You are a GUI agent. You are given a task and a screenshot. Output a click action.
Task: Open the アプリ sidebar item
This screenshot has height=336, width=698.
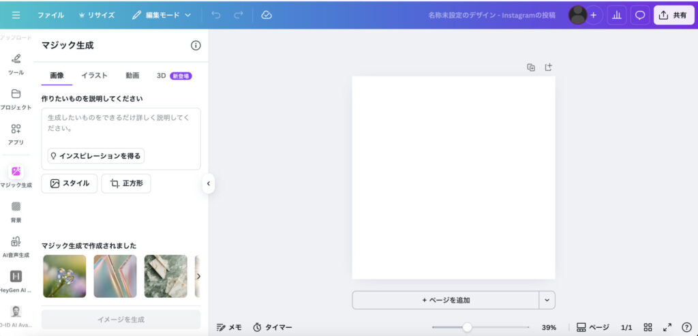(16, 134)
